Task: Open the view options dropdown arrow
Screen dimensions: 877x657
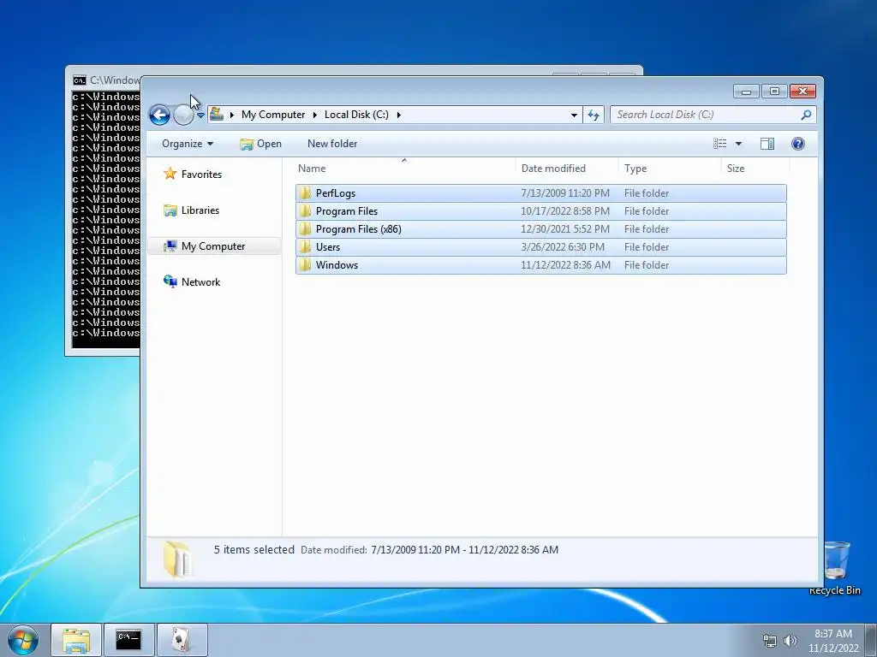Action: click(738, 144)
